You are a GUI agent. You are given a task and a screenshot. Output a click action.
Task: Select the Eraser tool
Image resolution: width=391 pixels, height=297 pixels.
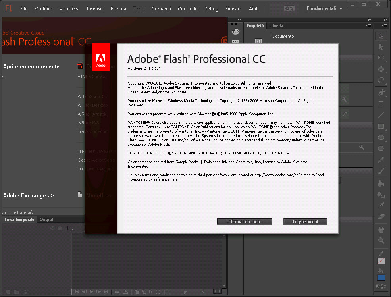[x=381, y=217]
